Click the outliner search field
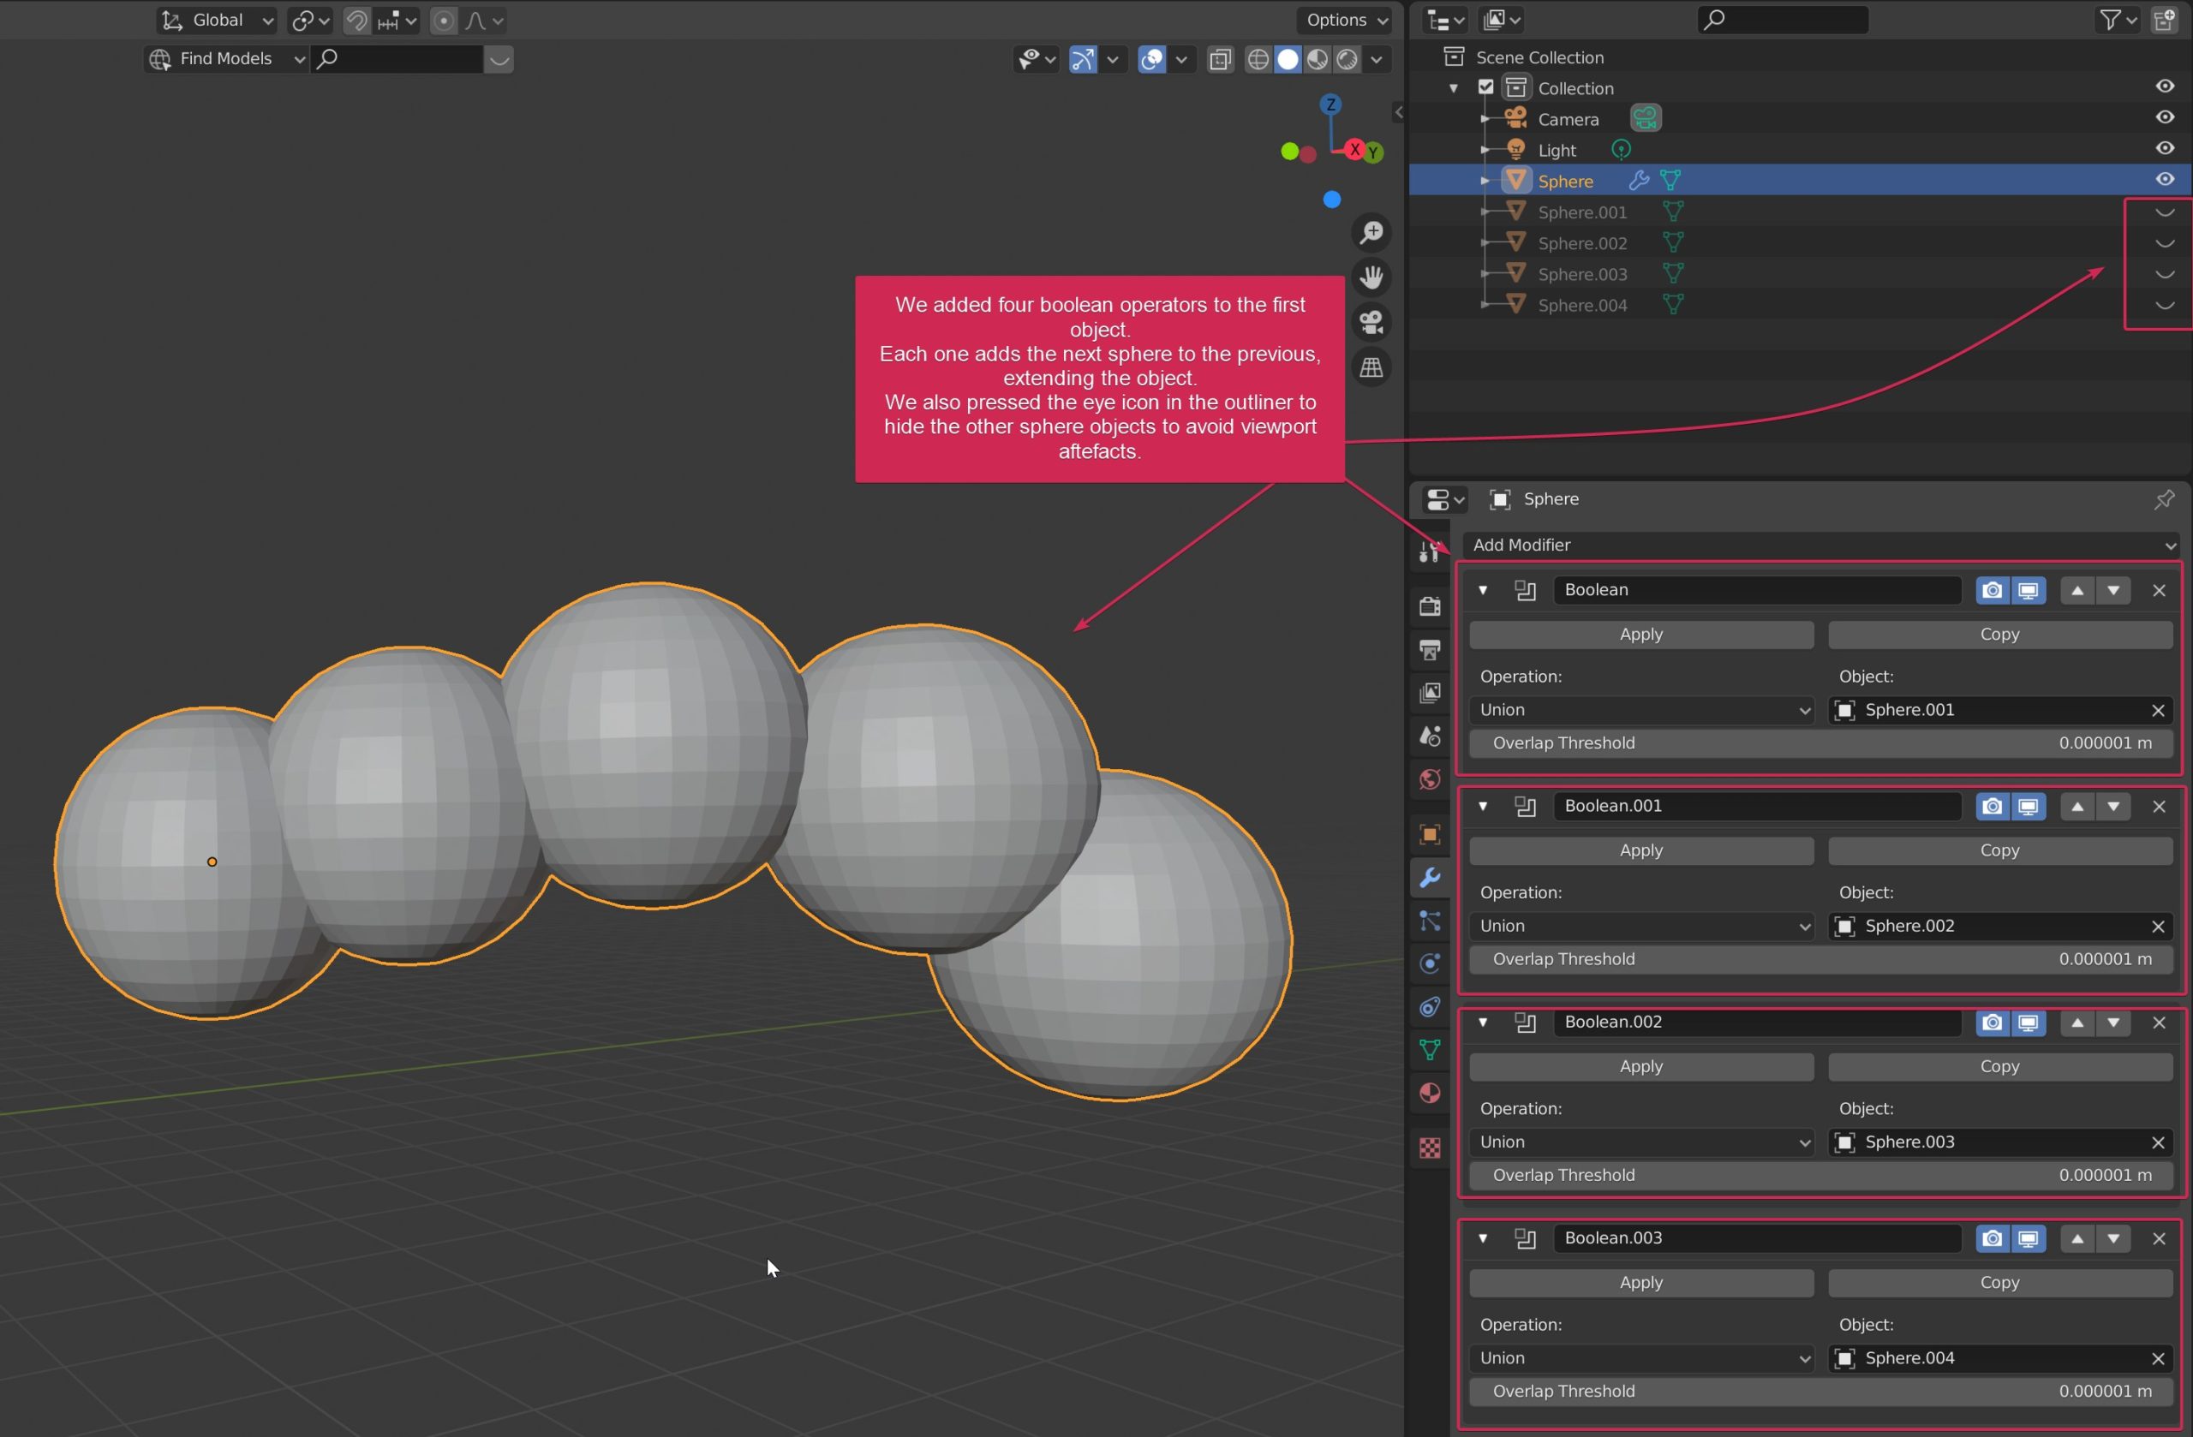The width and height of the screenshot is (2193, 1437). click(1781, 20)
